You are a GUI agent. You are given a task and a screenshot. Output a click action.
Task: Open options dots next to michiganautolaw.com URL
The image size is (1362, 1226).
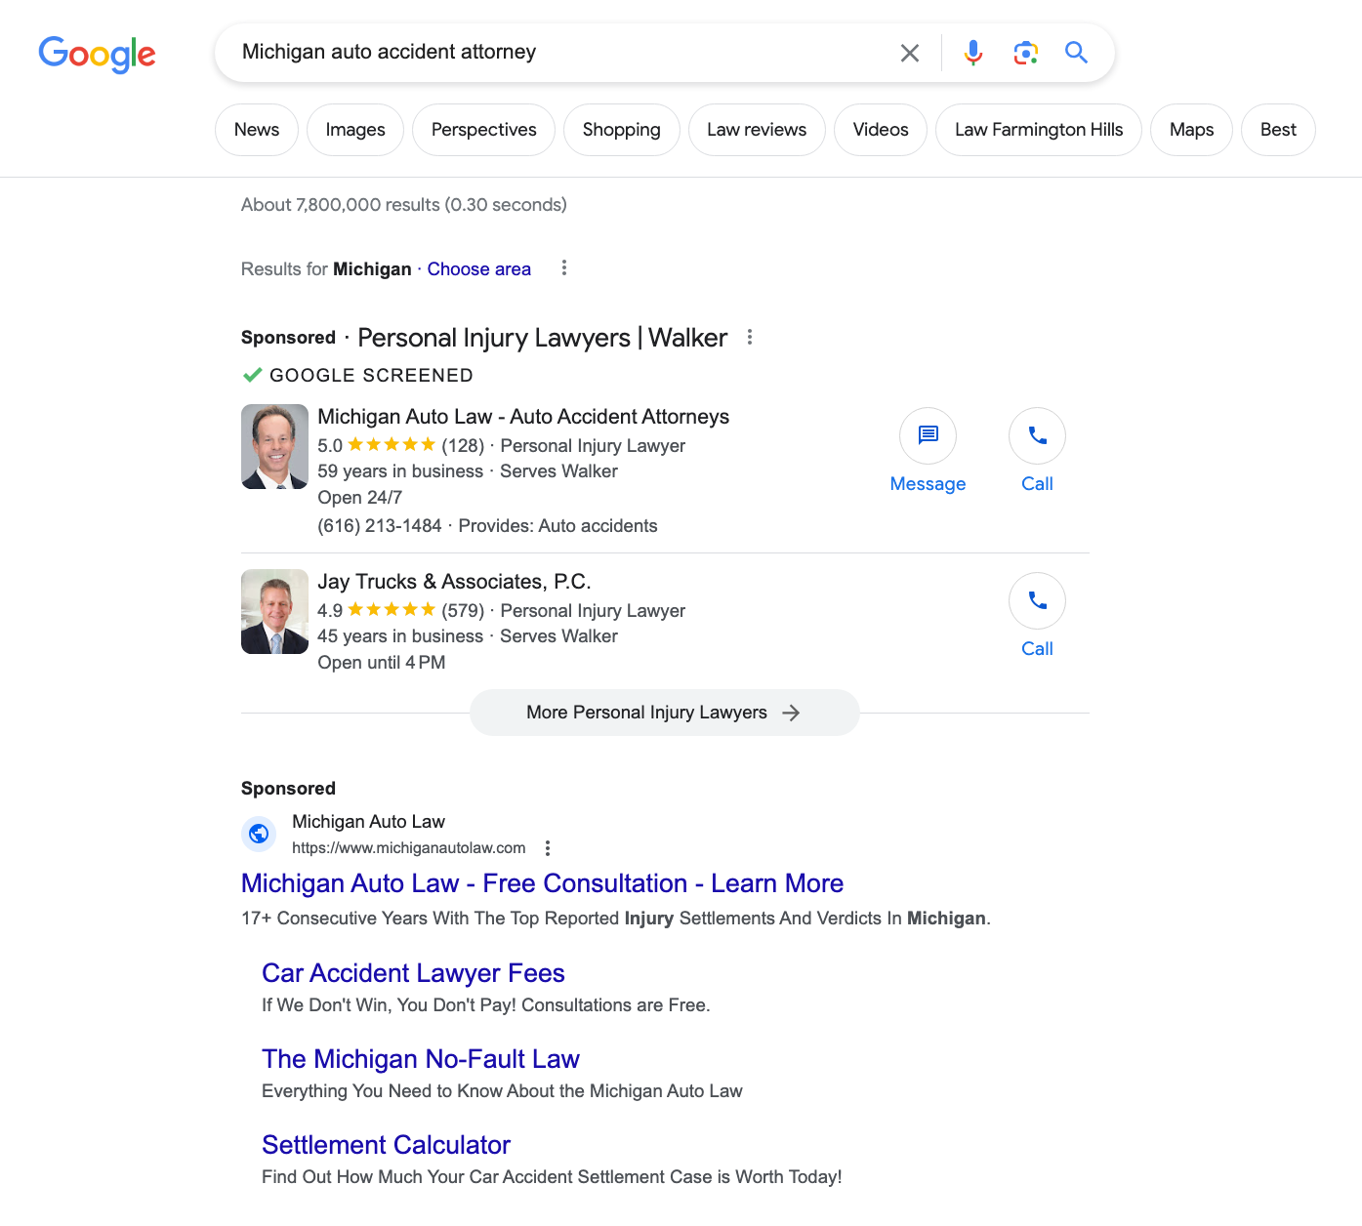[x=548, y=847]
